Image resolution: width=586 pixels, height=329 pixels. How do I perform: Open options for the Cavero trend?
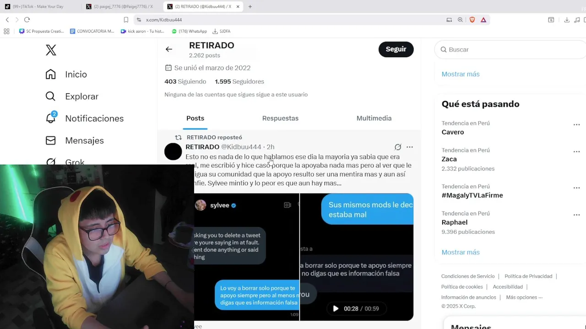click(x=576, y=125)
